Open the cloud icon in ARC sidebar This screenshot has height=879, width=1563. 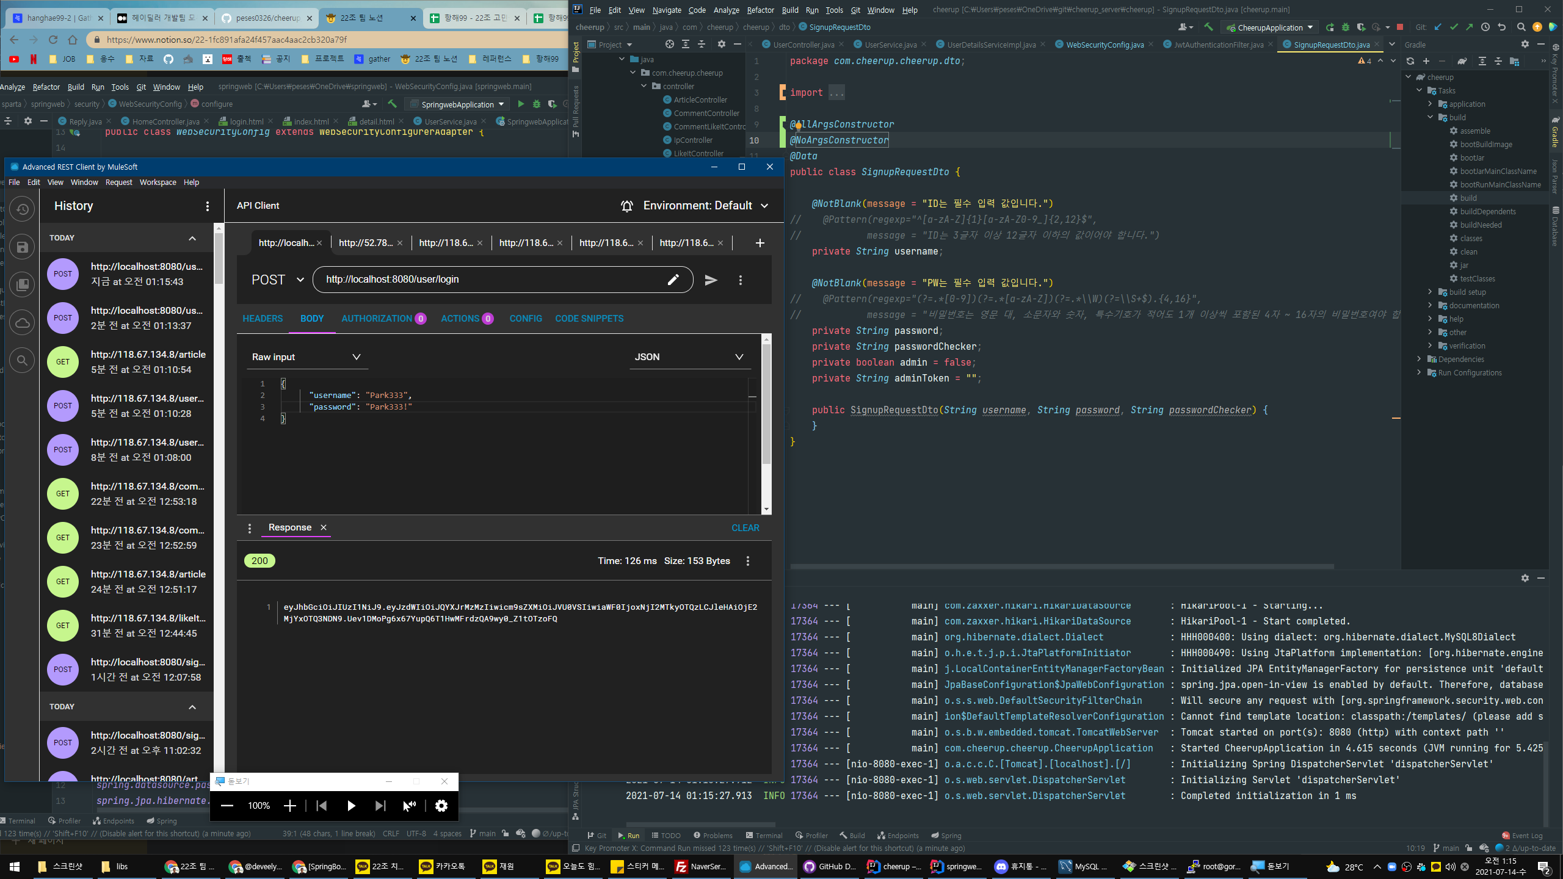pyautogui.click(x=22, y=322)
